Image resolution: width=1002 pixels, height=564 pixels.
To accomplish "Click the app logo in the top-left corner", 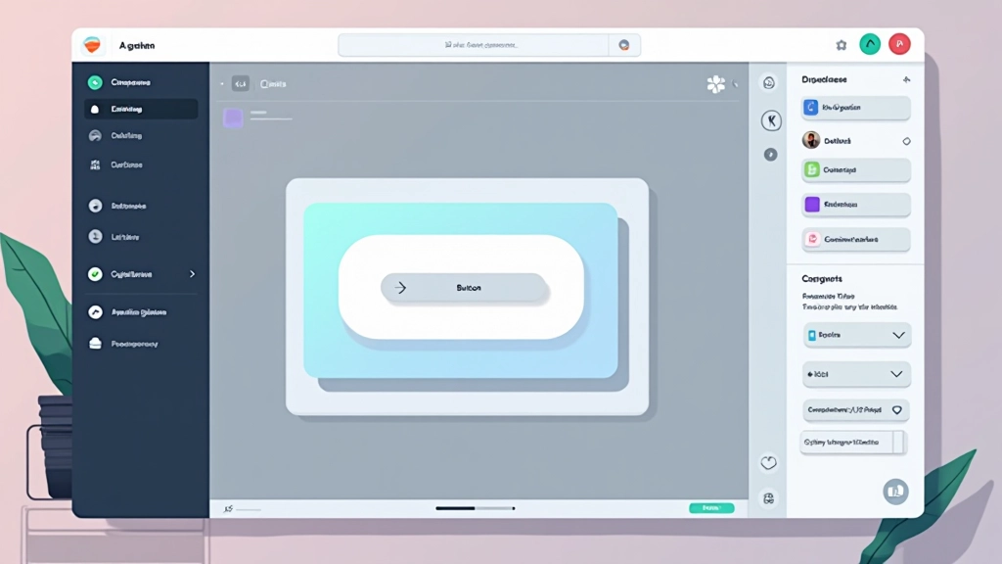I will tap(93, 44).
